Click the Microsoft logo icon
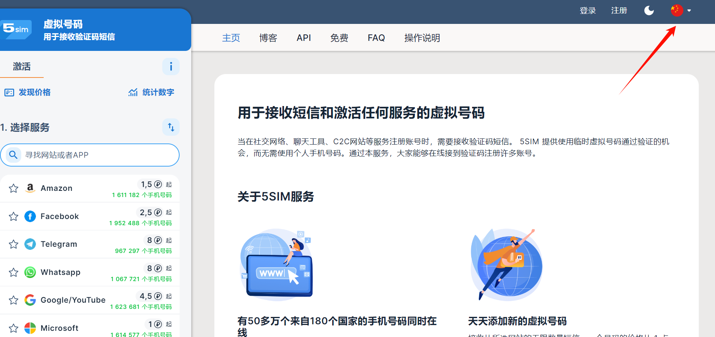 click(30, 328)
